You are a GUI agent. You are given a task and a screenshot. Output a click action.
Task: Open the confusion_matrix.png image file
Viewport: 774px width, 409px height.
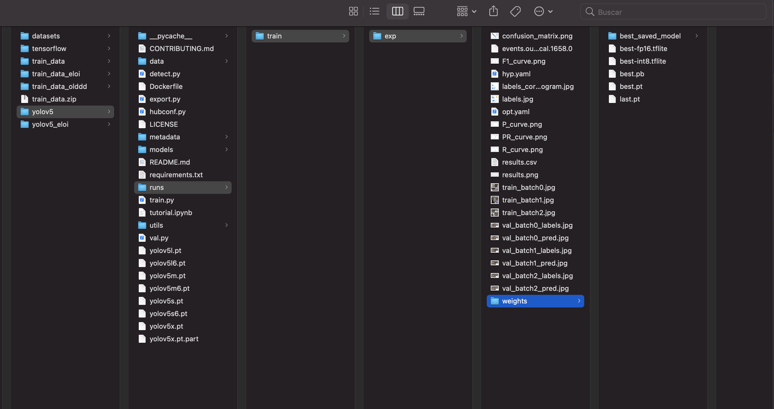pos(537,36)
